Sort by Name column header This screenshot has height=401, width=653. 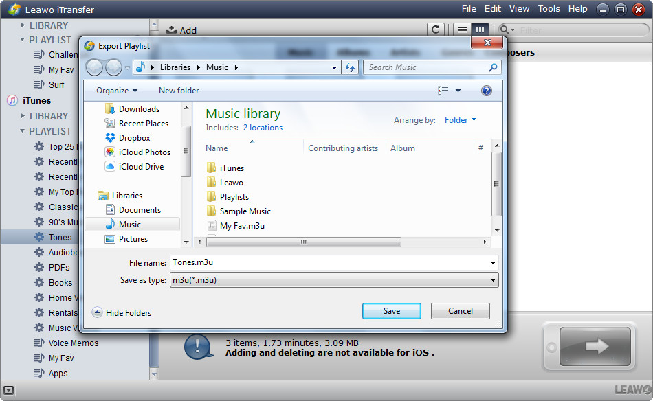tap(217, 148)
